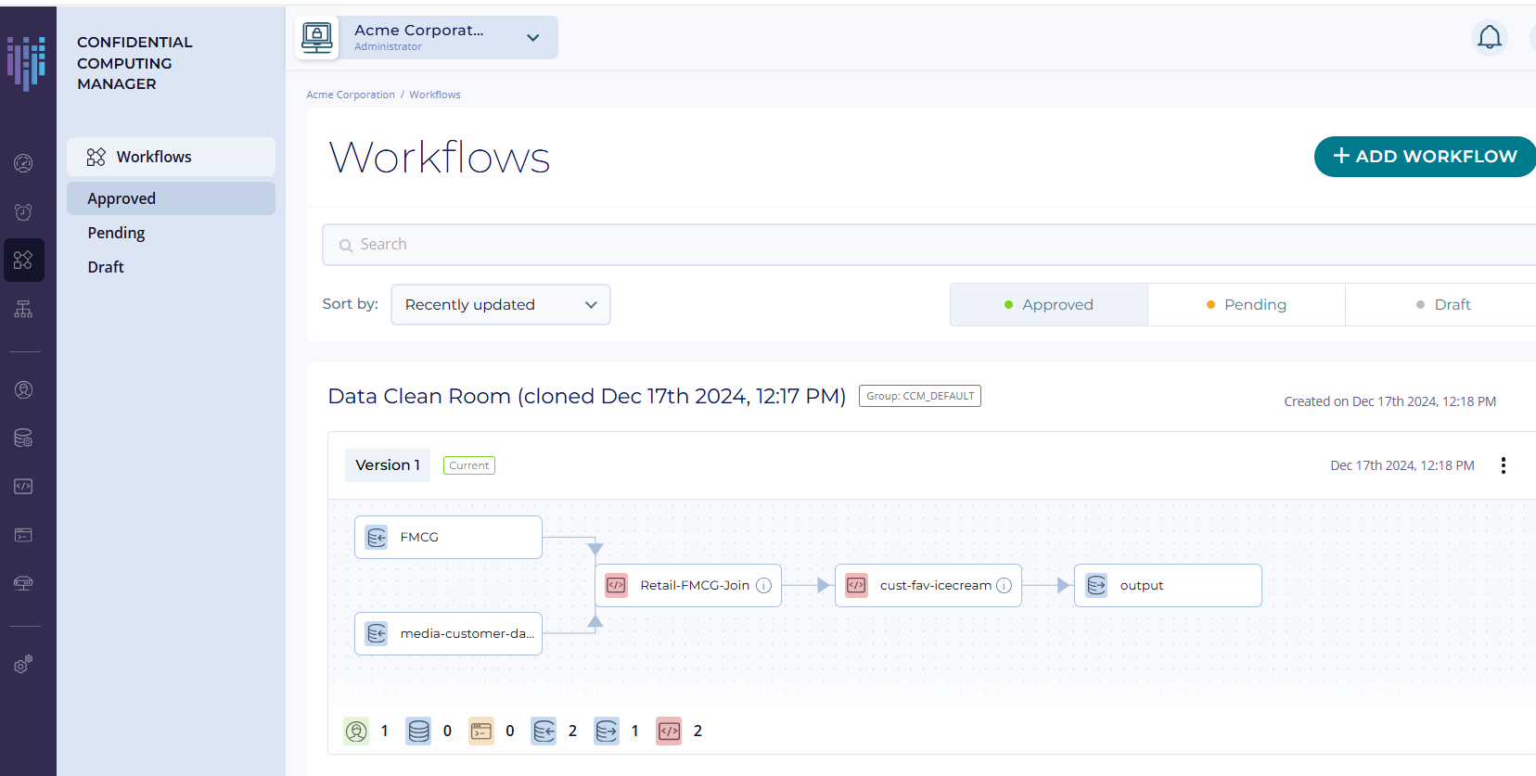Click the notification bell icon
This screenshot has width=1536, height=776.
[1490, 37]
